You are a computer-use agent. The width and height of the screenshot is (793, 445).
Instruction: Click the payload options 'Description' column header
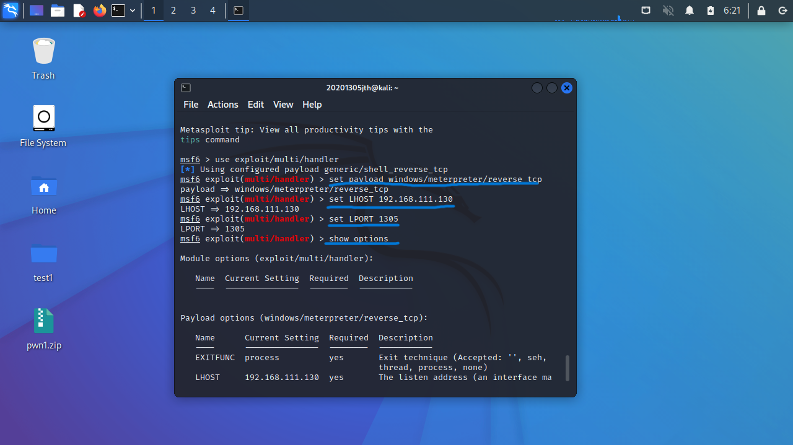coord(406,338)
